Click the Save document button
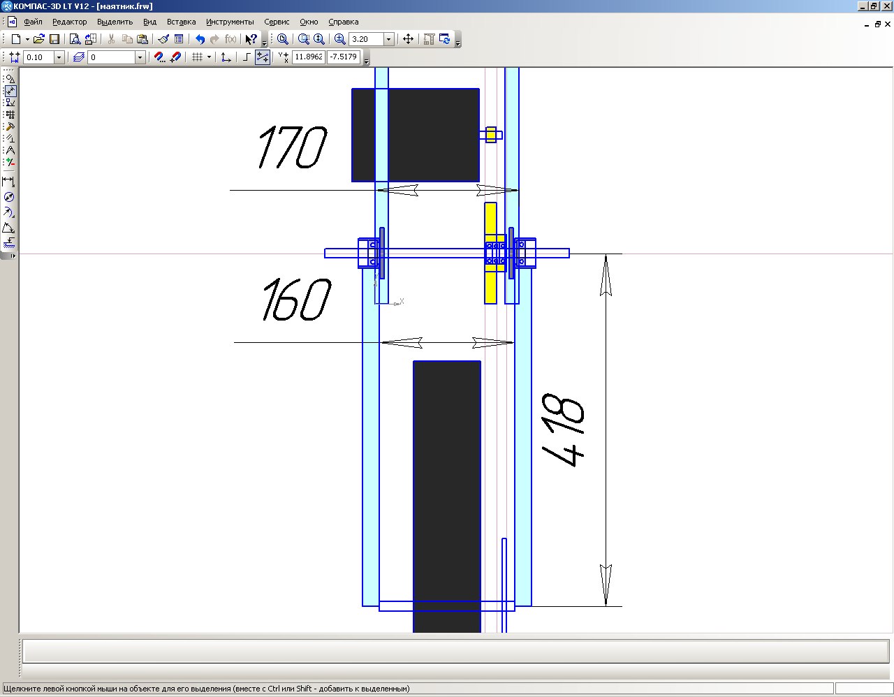 (x=54, y=39)
